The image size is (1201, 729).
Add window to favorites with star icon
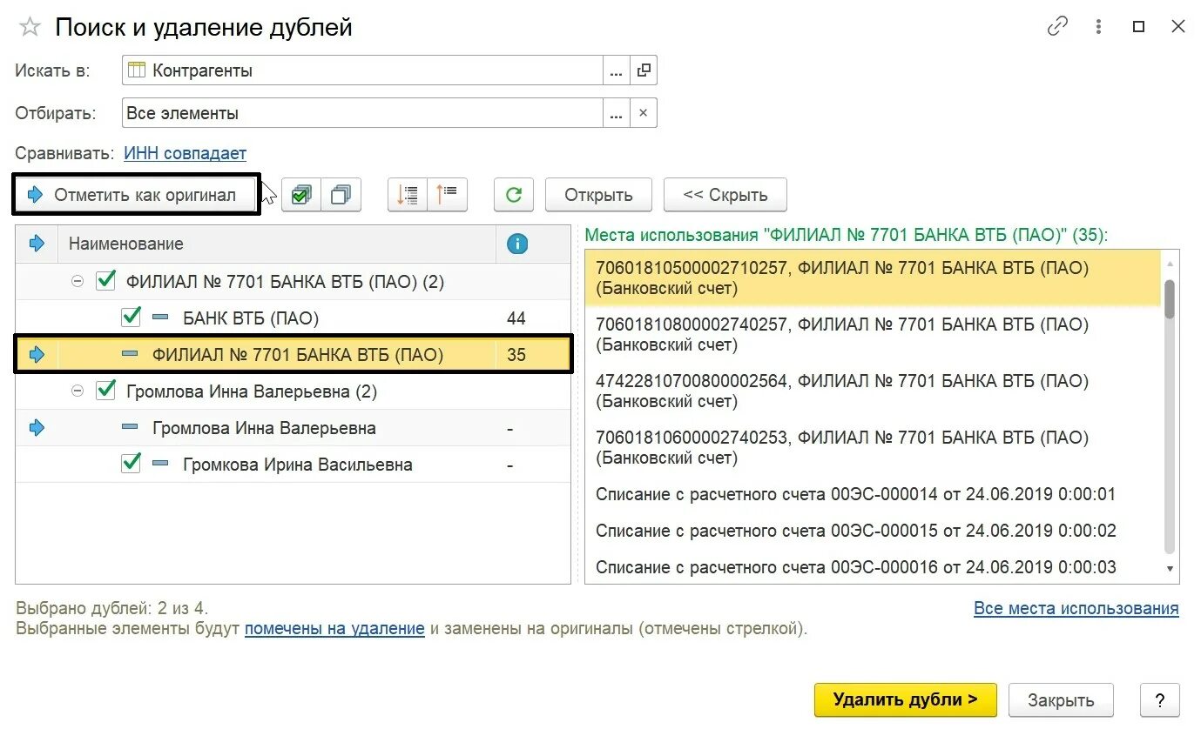coord(30,27)
